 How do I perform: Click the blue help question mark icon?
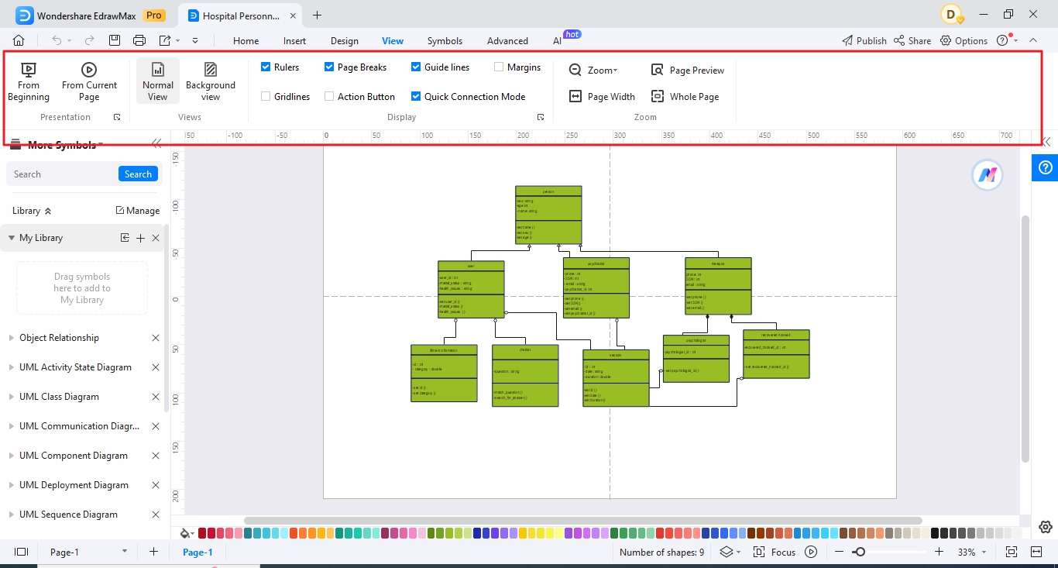click(1046, 167)
